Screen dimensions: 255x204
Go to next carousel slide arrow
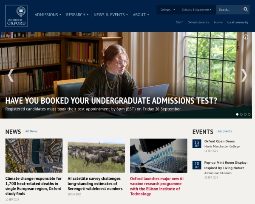244,75
